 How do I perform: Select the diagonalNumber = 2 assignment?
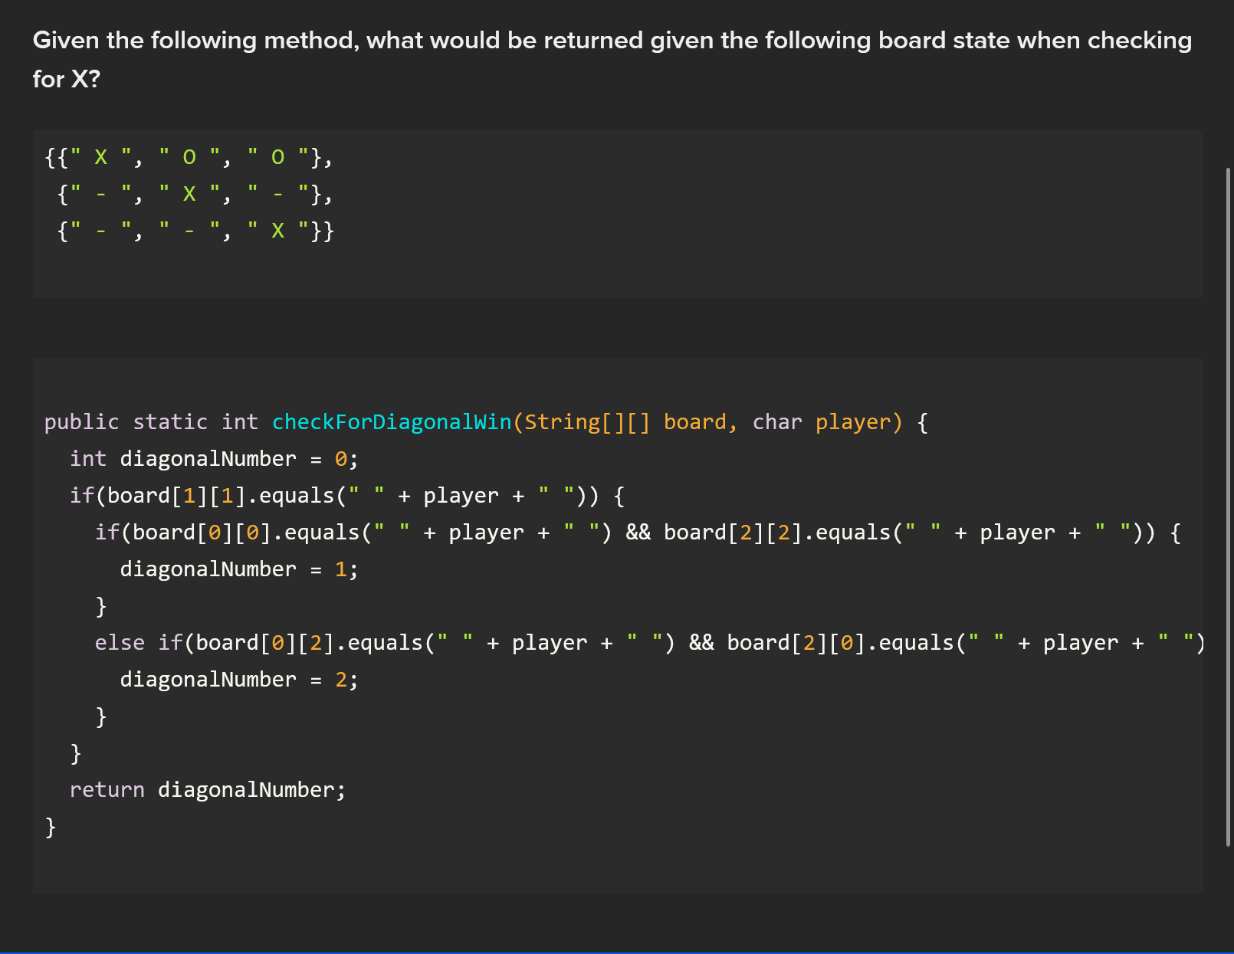238,679
